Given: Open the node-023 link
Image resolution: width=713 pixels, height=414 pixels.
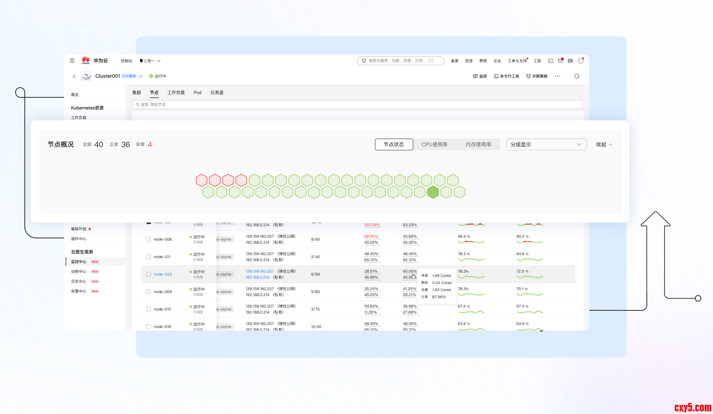Looking at the screenshot, I should click(x=163, y=274).
